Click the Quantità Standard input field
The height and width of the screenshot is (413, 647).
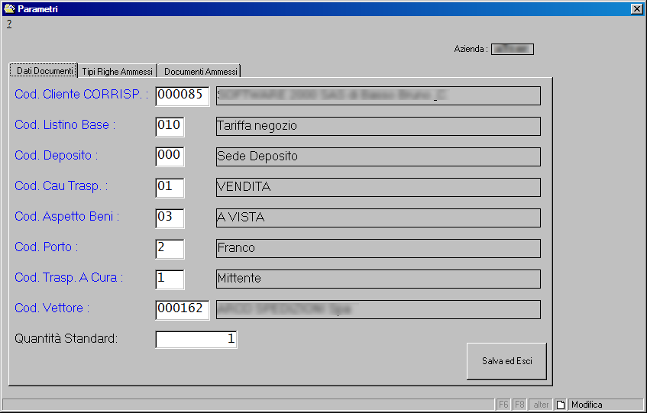(196, 339)
